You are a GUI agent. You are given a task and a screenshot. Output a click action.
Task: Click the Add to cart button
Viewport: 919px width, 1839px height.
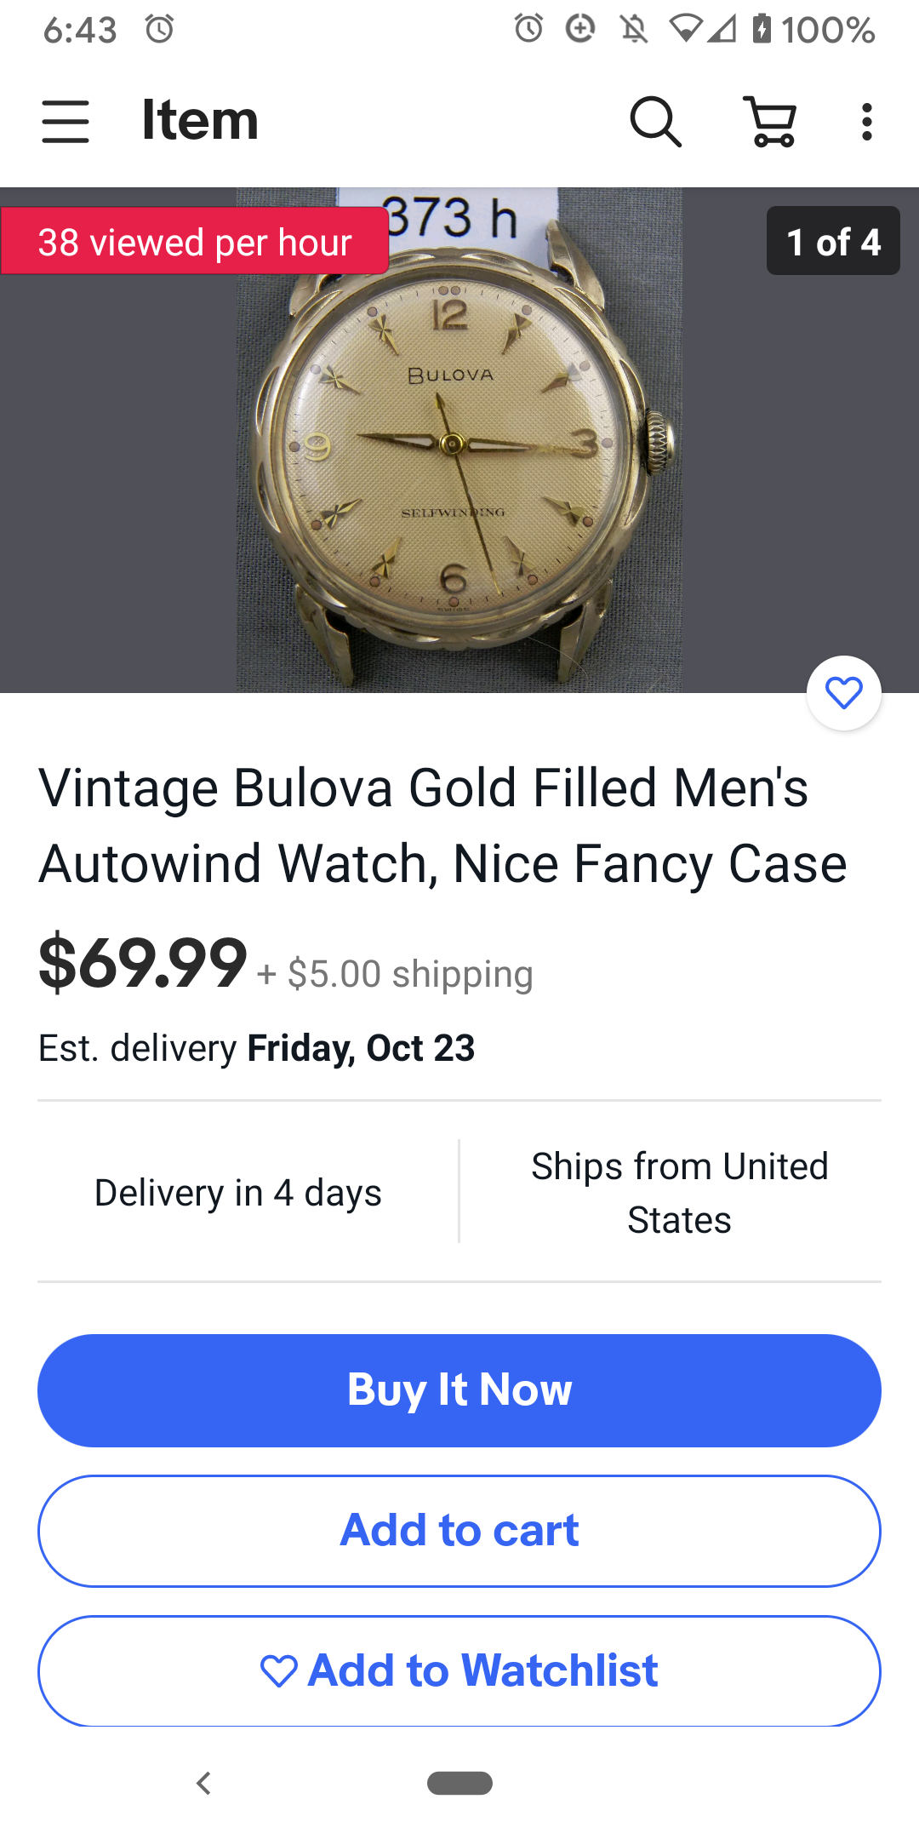459,1531
